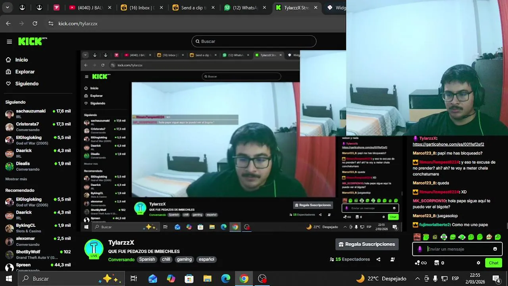This screenshot has width=508, height=286.
Task: Open Spreen in Recomendado list
Action: click(x=38, y=266)
